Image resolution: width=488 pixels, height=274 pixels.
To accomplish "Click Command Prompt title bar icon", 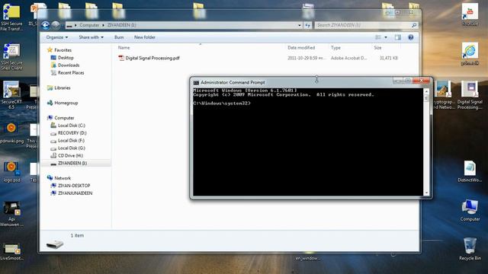I will [196, 83].
